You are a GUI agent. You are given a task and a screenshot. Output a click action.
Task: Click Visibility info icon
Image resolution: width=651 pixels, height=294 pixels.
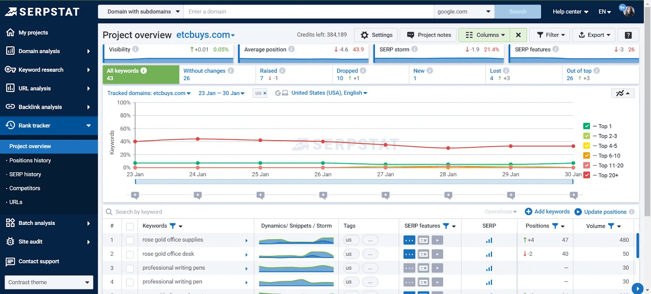135,49
